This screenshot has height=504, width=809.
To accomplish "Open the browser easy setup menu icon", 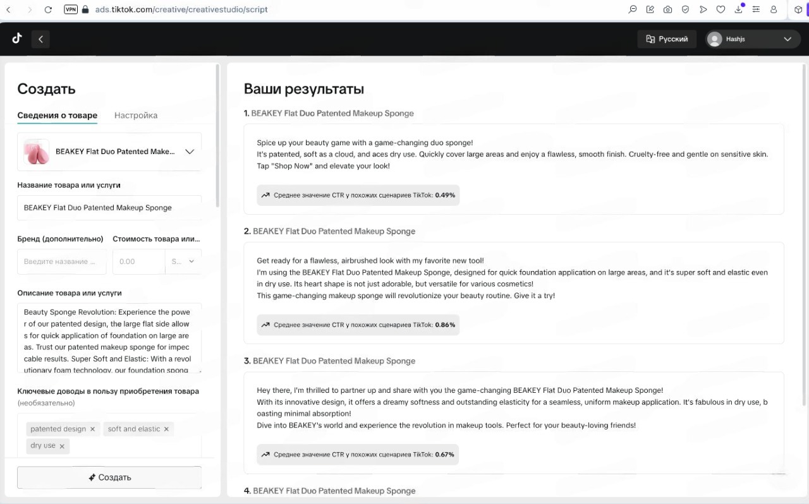I will coord(756,9).
